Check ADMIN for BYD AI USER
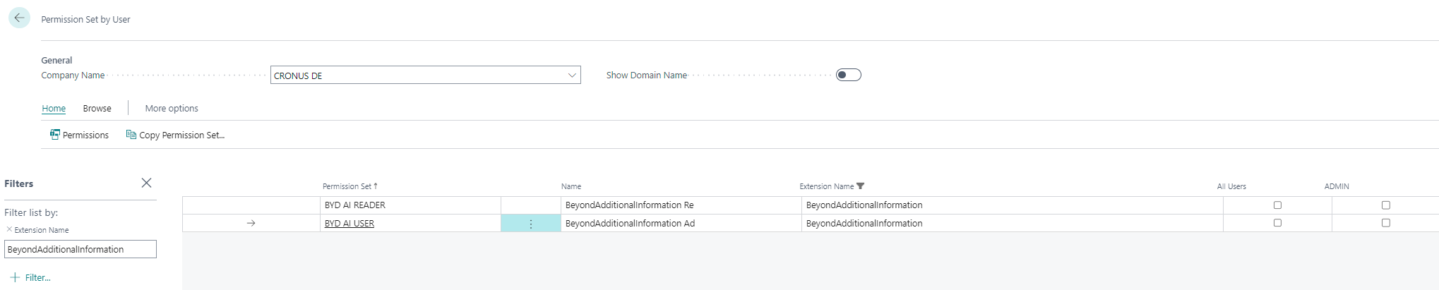Image resolution: width=1439 pixels, height=290 pixels. 1385,223
